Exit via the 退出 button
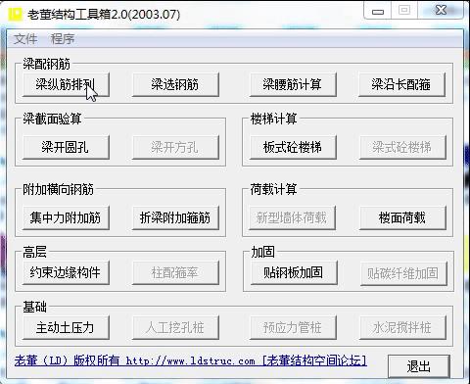 tap(419, 366)
